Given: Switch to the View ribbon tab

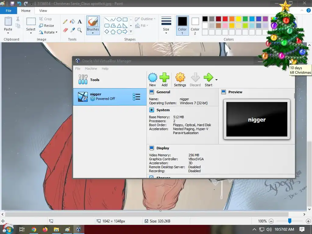Looking at the screenshot, I should [x=43, y=11].
